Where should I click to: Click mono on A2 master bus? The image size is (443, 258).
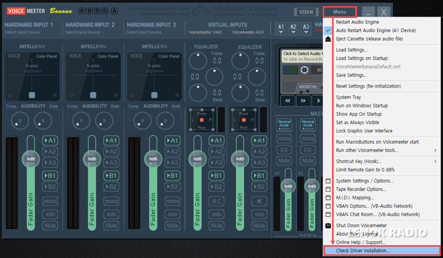coord(308,139)
